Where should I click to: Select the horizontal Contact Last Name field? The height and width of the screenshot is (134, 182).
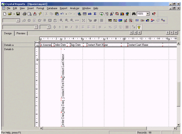[x=145, y=45]
